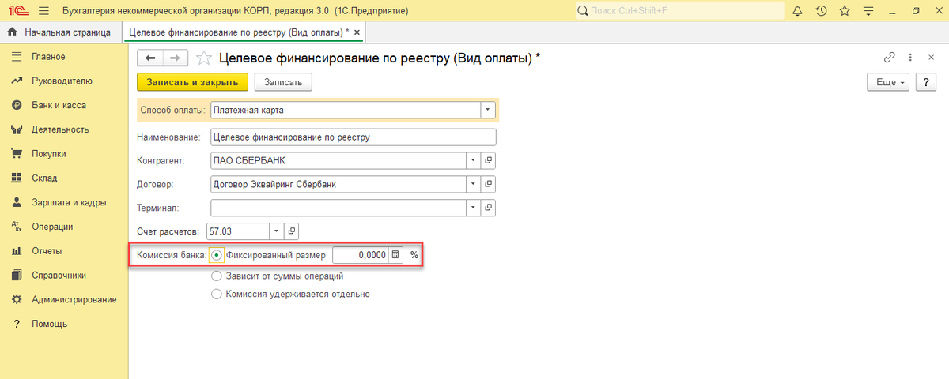The width and height of the screenshot is (949, 379).
Task: Select Комиссия удерживается отдельно radio
Action: (x=217, y=294)
